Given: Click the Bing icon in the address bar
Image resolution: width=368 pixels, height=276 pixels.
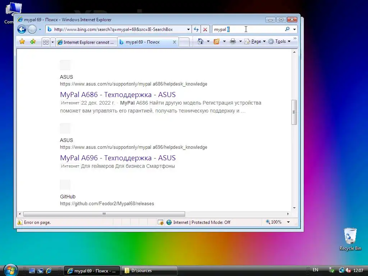Looking at the screenshot, I should [x=50, y=29].
